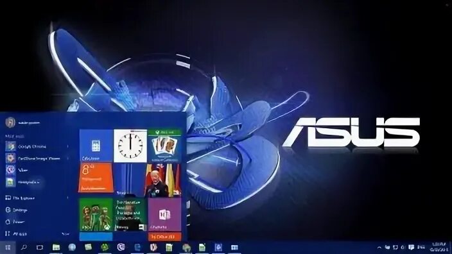Open the dark green news text tile

point(130,214)
